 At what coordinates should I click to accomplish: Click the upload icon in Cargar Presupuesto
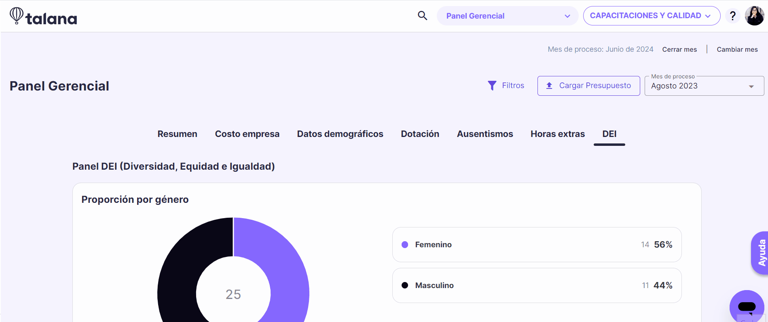[x=549, y=86]
